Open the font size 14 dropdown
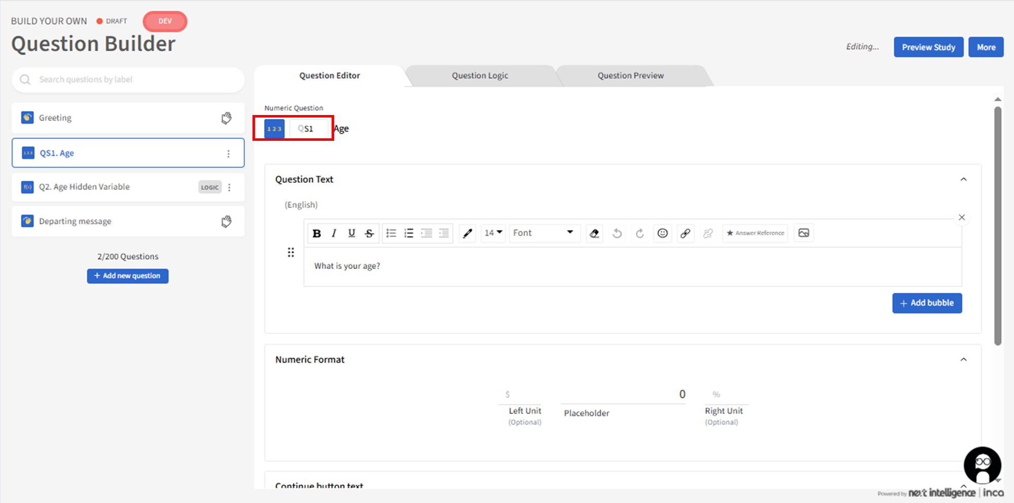The width and height of the screenshot is (1014, 503). click(493, 233)
